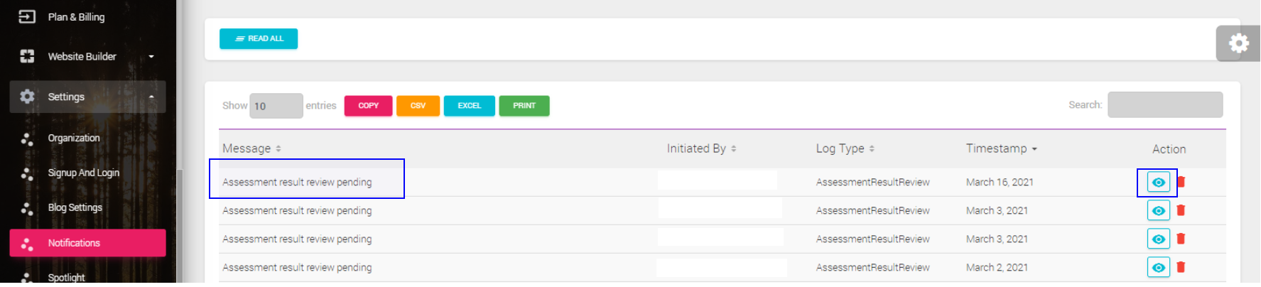Viewport: 1261px width, 287px height.
Task: Click the CSV export button
Action: click(418, 106)
